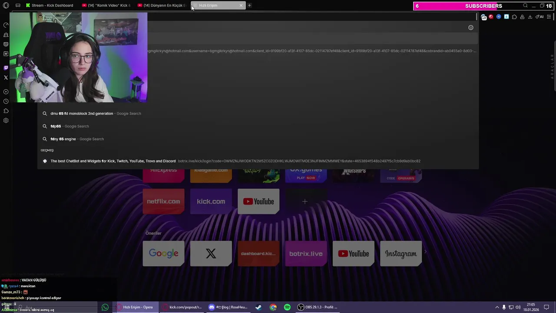Screen dimensions: 556x313
Task: Show more suggestions with right chevron
Action: (425, 252)
